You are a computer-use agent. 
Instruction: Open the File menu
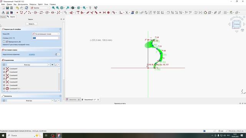pyautogui.click(x=3, y=4)
